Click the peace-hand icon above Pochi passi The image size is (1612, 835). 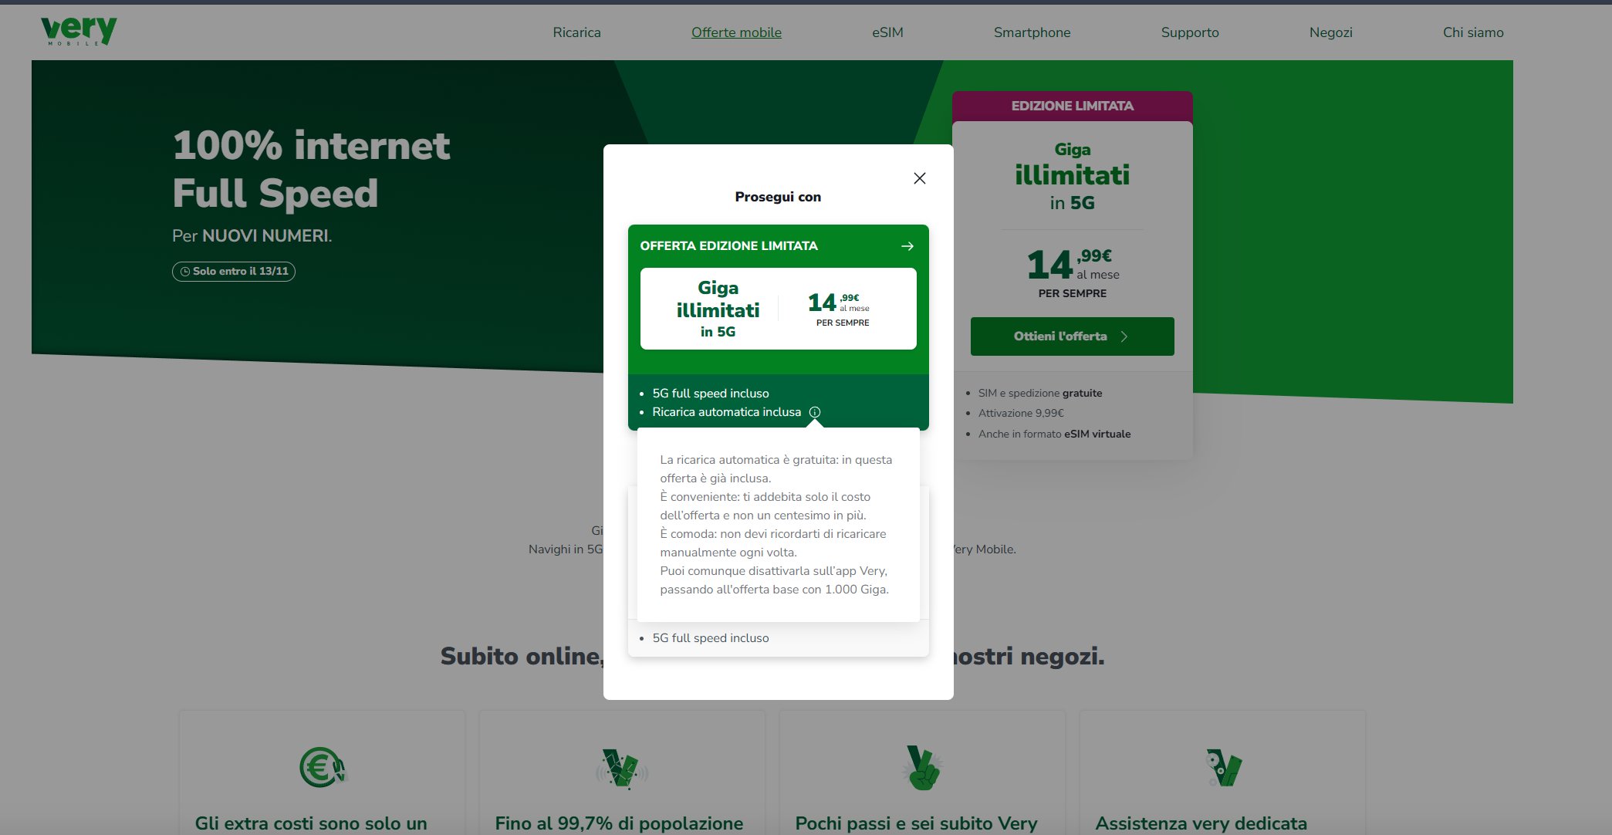[x=922, y=768]
